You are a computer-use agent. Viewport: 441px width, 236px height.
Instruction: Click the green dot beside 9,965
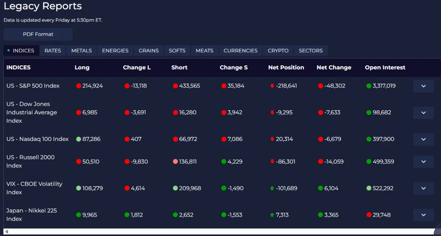(78, 215)
